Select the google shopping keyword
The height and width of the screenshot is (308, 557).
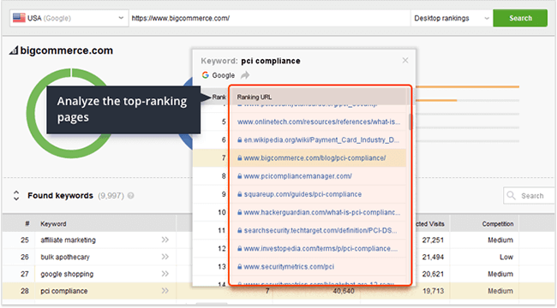point(67,274)
